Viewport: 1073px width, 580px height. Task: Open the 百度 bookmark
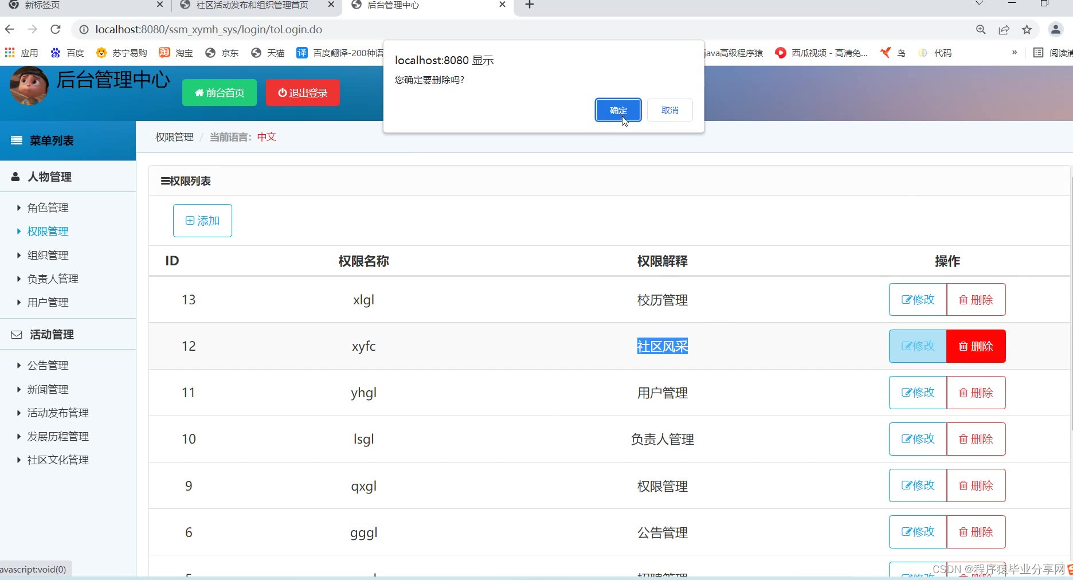tap(68, 53)
